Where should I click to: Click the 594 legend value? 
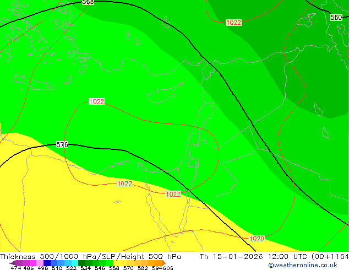[x=157, y=268]
